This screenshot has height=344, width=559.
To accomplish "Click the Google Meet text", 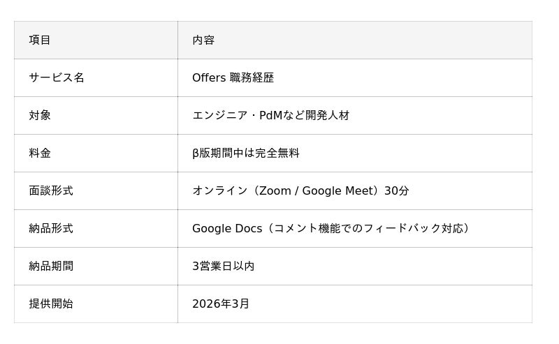I will [x=337, y=191].
